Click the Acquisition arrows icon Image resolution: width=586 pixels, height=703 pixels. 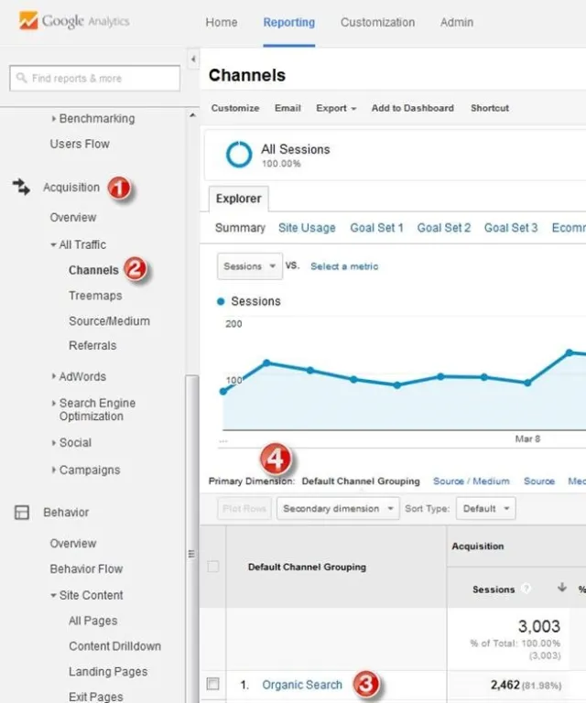point(21,187)
